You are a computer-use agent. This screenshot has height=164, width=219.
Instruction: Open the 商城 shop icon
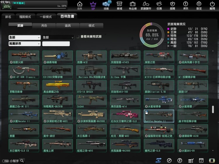tap(119, 5)
